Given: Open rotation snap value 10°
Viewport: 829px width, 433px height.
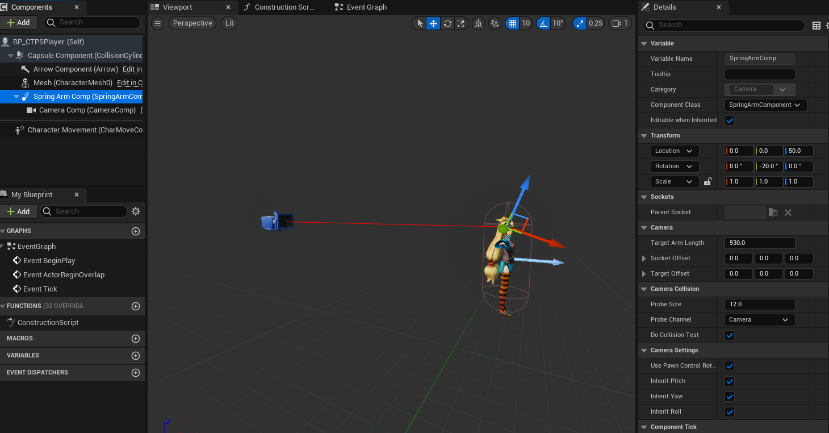Looking at the screenshot, I should pyautogui.click(x=558, y=23).
